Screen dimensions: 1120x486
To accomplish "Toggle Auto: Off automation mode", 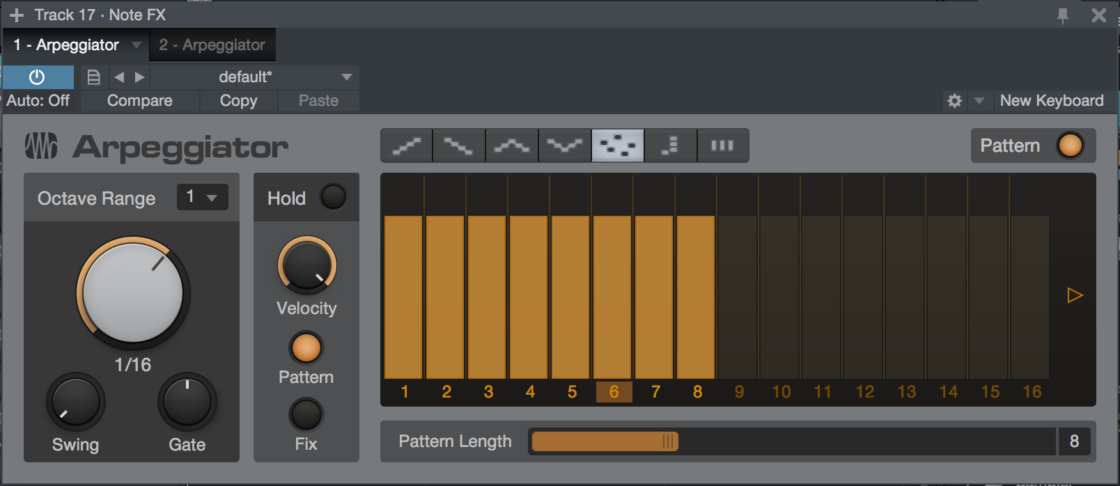I will pyautogui.click(x=38, y=101).
